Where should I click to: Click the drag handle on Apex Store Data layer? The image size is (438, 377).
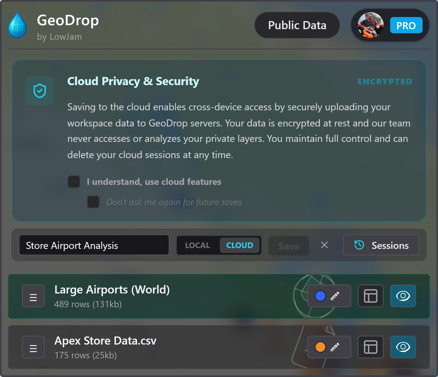pyautogui.click(x=33, y=347)
